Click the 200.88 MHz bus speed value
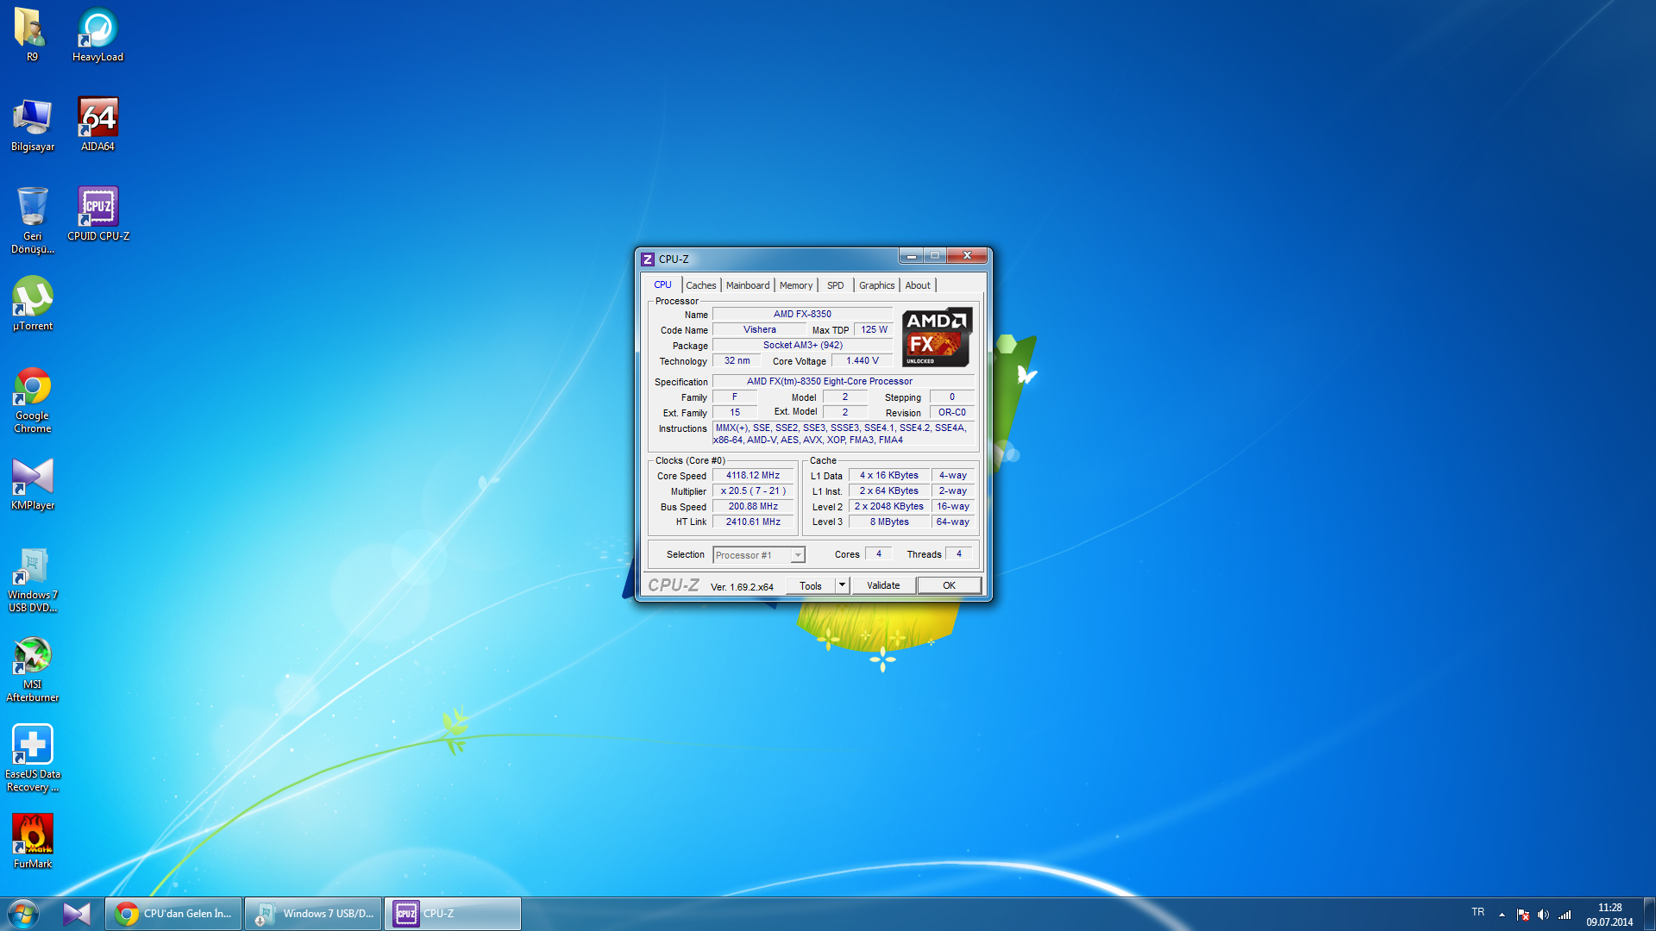 click(x=753, y=506)
